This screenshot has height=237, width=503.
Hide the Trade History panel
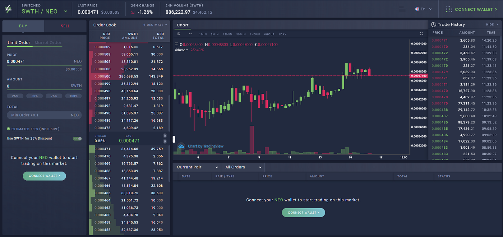492,24
